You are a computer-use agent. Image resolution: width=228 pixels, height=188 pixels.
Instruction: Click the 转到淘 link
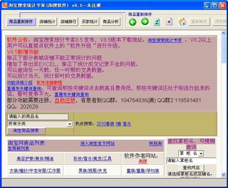(155, 144)
